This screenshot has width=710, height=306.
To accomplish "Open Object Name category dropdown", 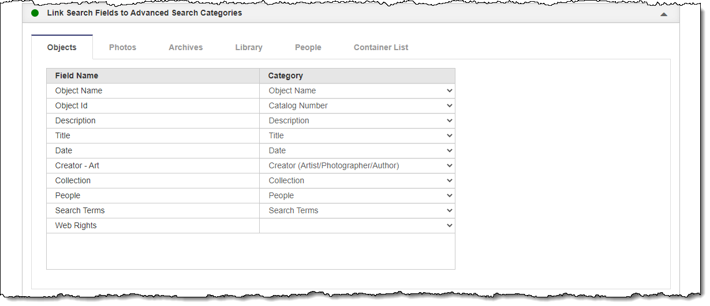I will 357,90.
